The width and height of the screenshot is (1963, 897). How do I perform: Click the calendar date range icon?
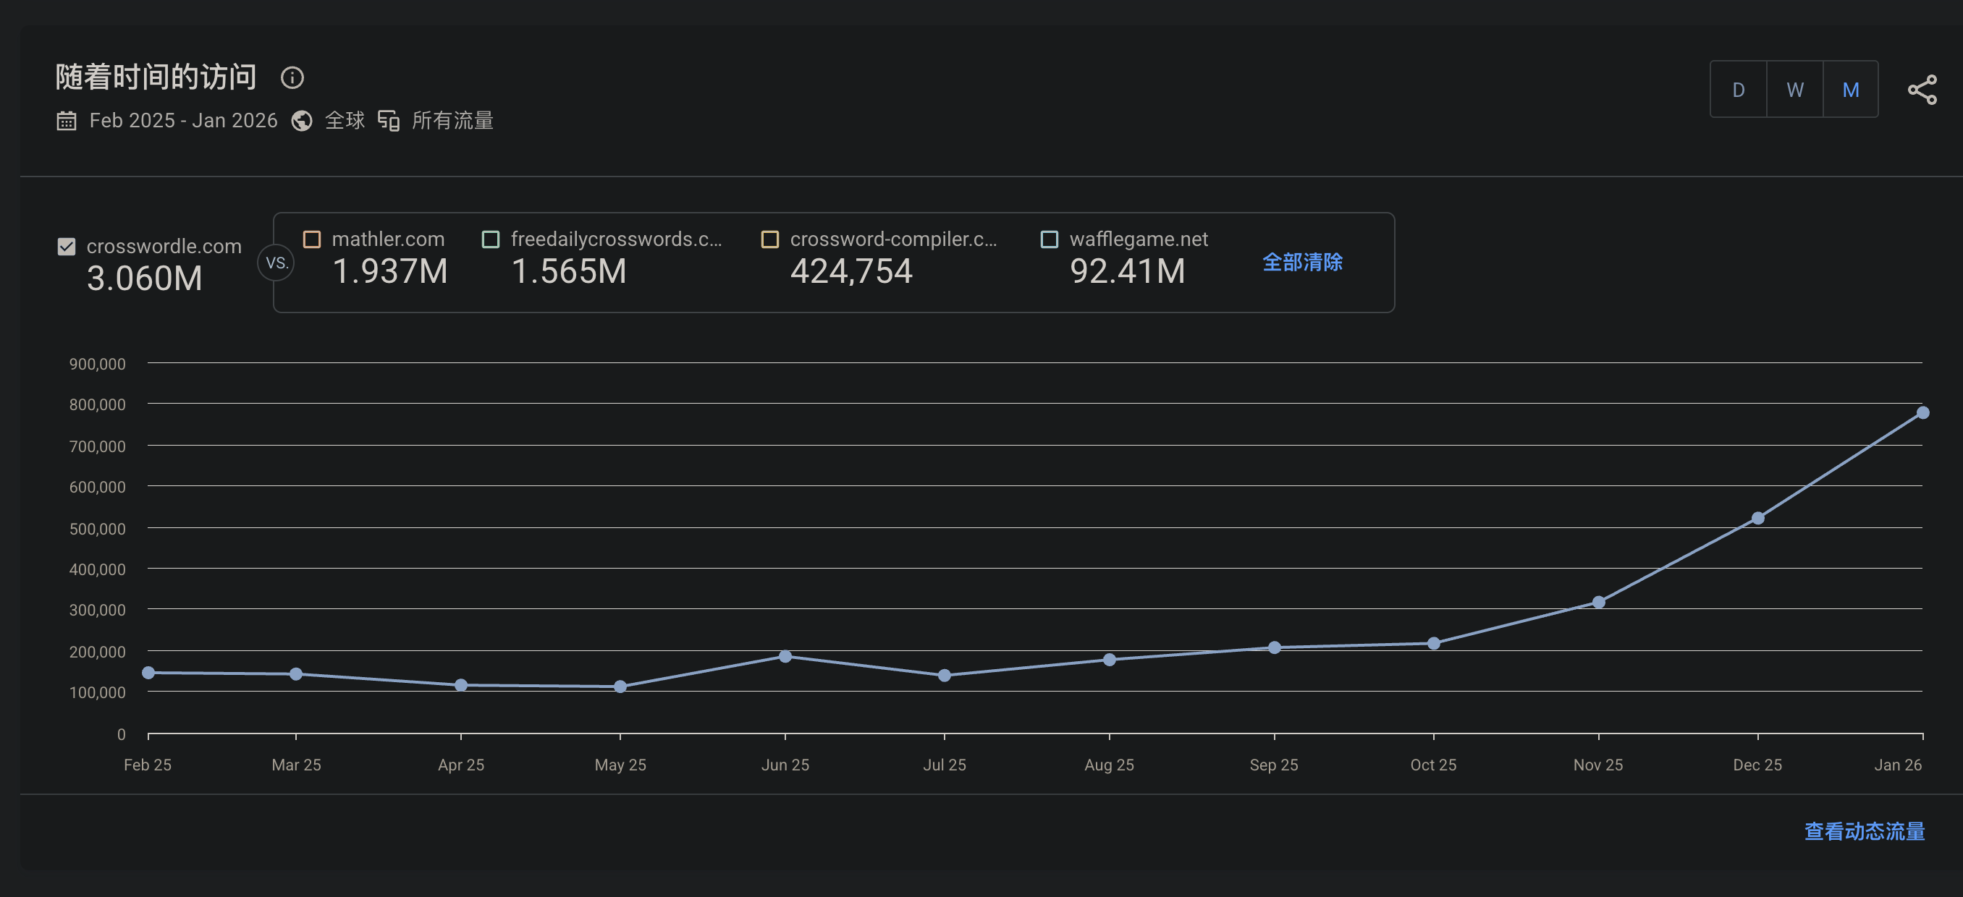pyautogui.click(x=67, y=121)
